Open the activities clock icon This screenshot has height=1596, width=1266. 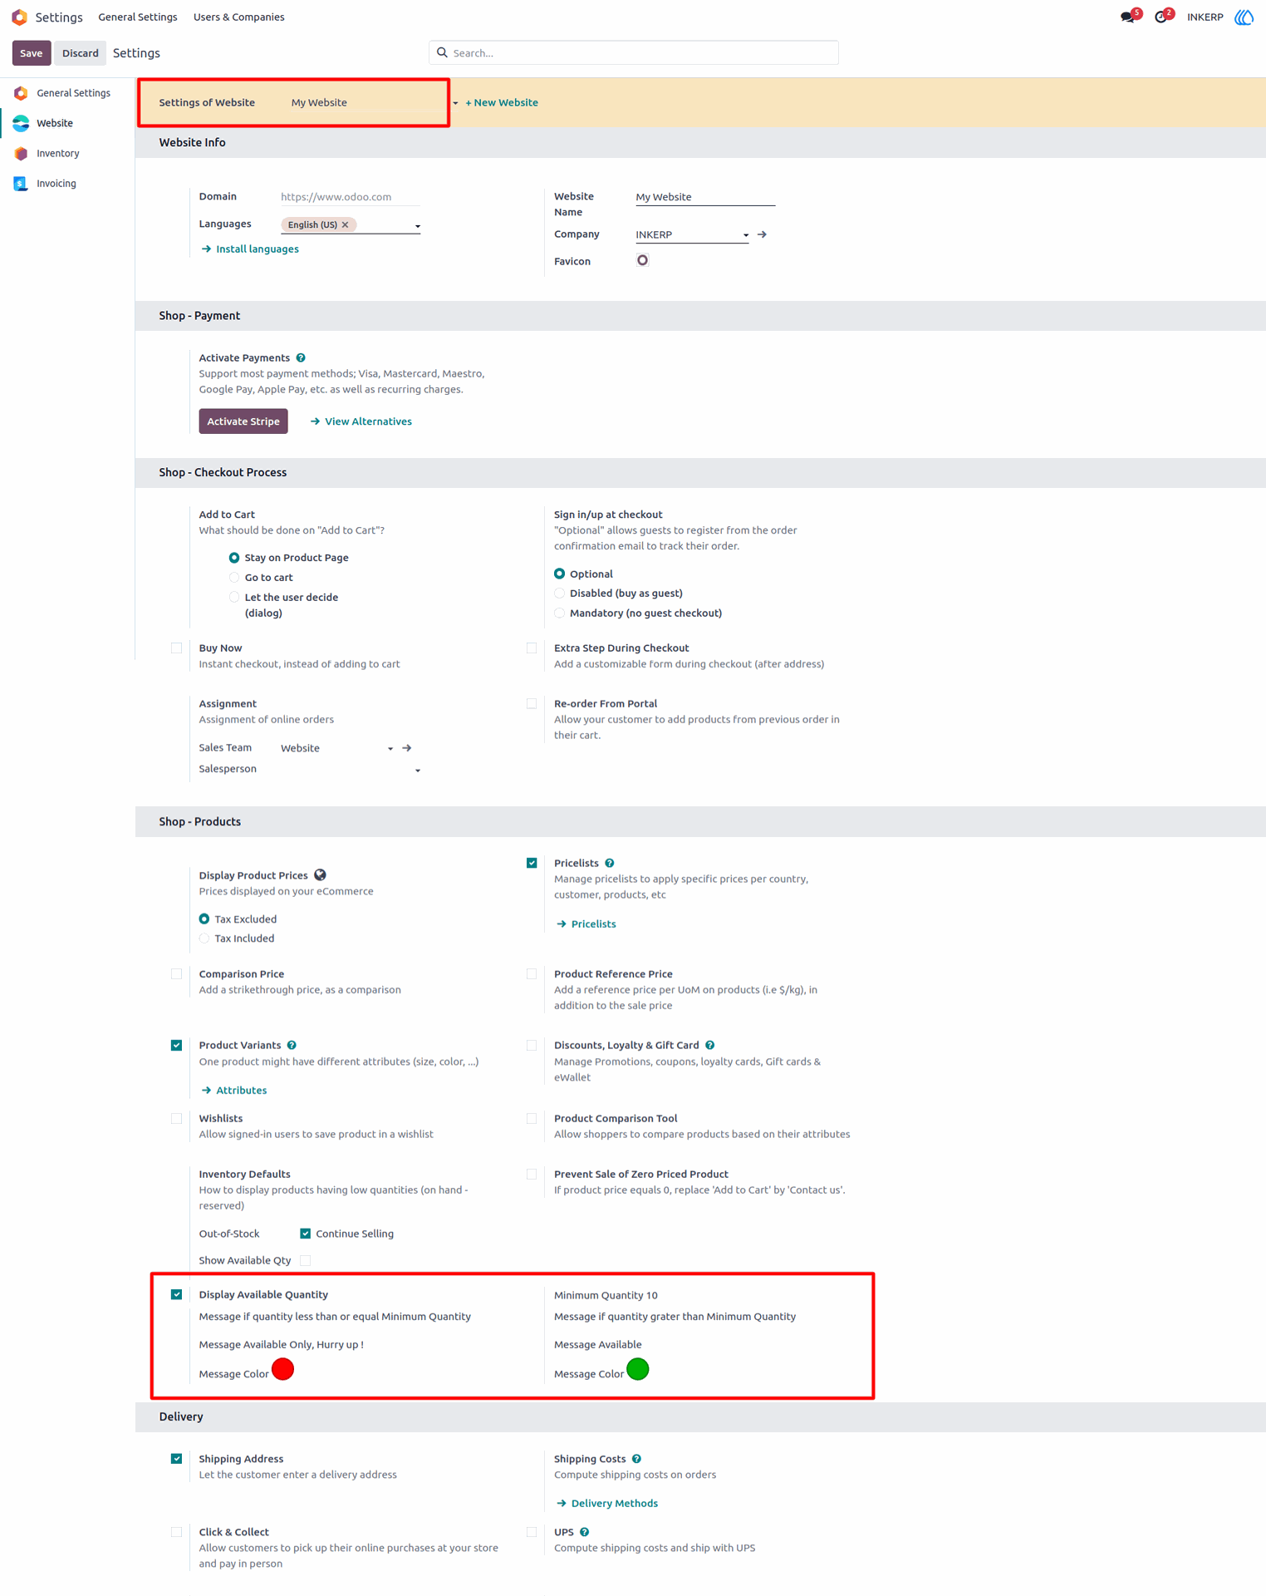coord(1161,17)
